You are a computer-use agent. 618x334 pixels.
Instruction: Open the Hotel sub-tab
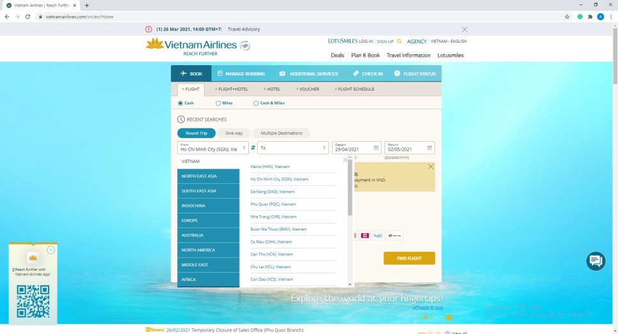coord(273,89)
